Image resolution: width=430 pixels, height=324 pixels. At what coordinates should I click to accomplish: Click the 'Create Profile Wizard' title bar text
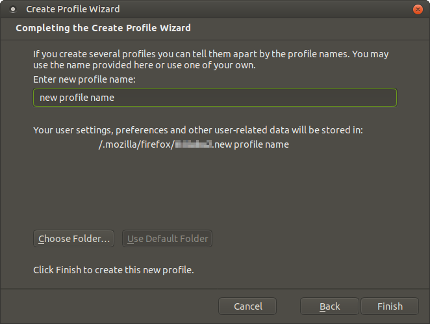73,9
